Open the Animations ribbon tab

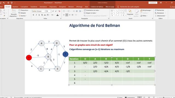pyautogui.click(x=43, y=7)
